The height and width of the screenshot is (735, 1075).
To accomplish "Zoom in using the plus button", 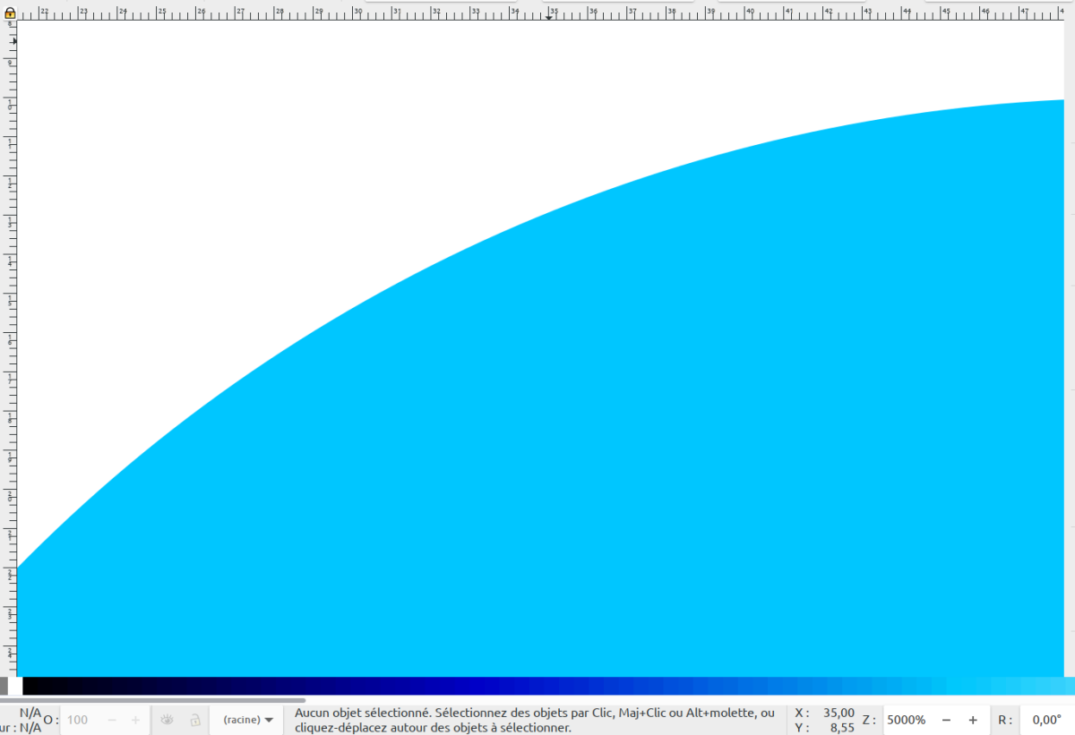I will 973,720.
